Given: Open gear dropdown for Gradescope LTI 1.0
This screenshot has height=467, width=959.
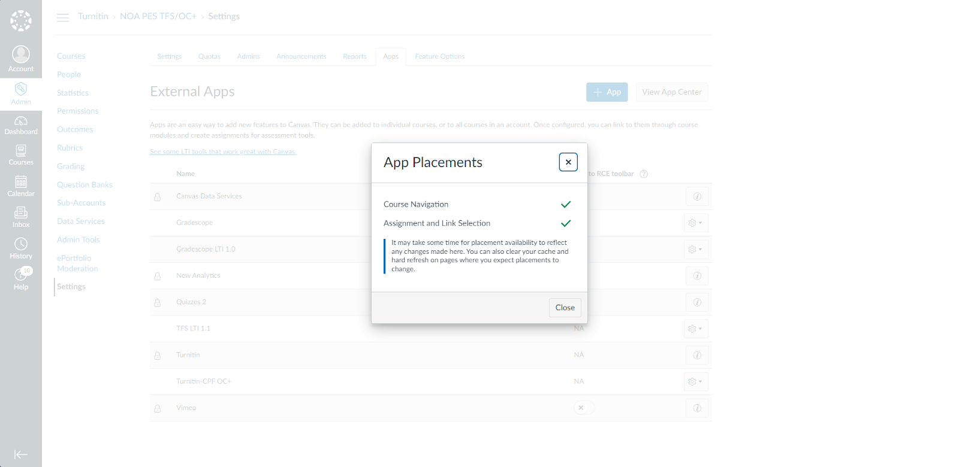Looking at the screenshot, I should 696,250.
